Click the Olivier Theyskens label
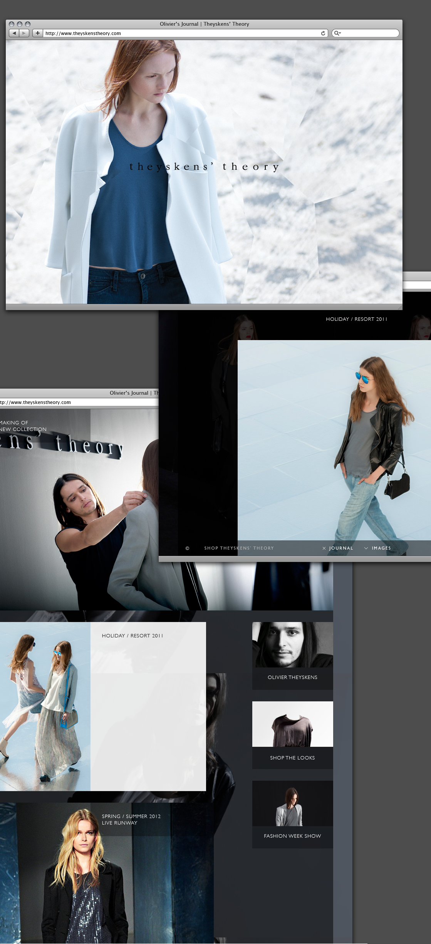Image resolution: width=431 pixels, height=944 pixels. click(x=292, y=677)
